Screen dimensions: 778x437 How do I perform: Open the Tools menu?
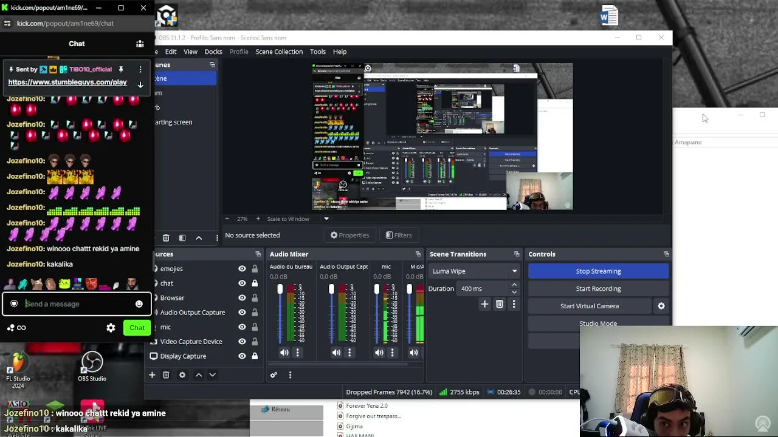(318, 52)
